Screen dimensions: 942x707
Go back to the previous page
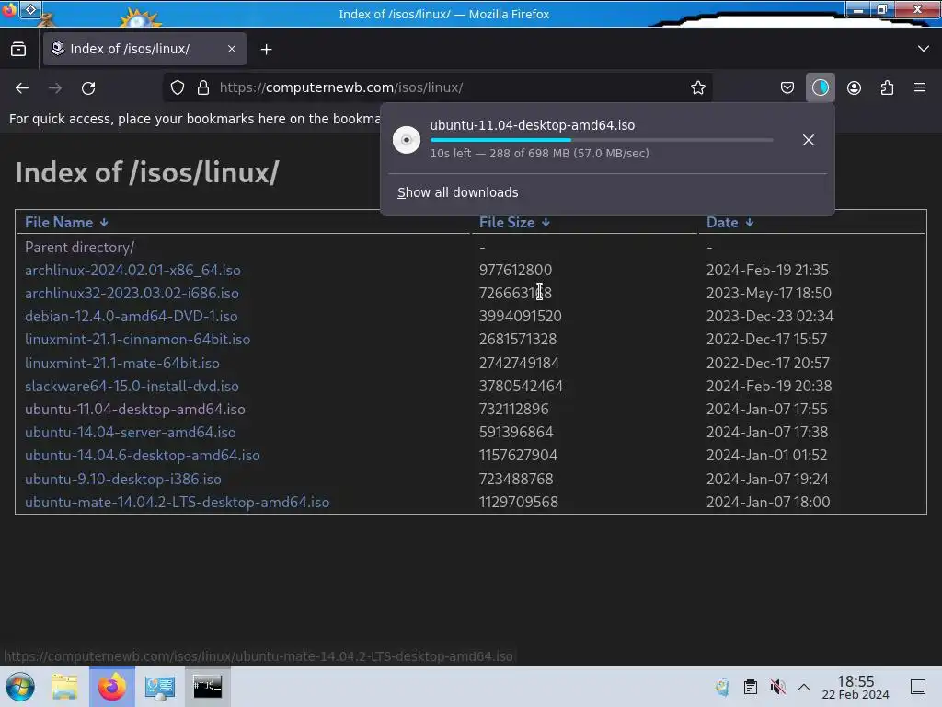point(22,87)
